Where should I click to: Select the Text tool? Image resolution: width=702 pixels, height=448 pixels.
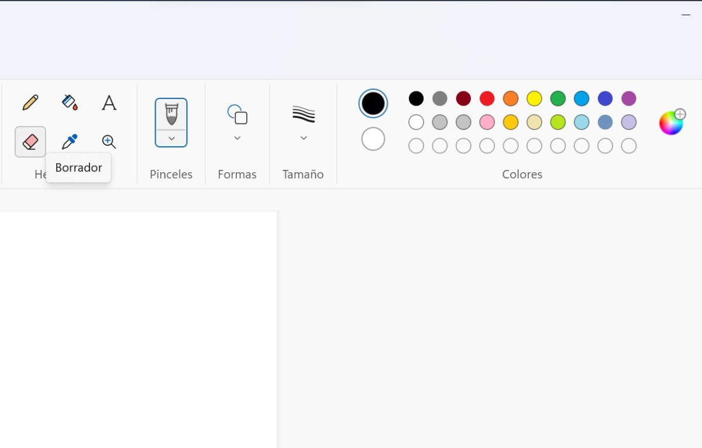[x=109, y=103]
